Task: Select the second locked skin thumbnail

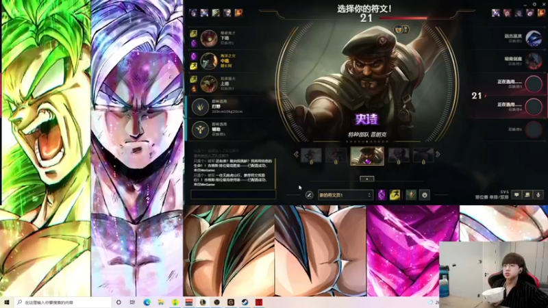Action: 336,155
